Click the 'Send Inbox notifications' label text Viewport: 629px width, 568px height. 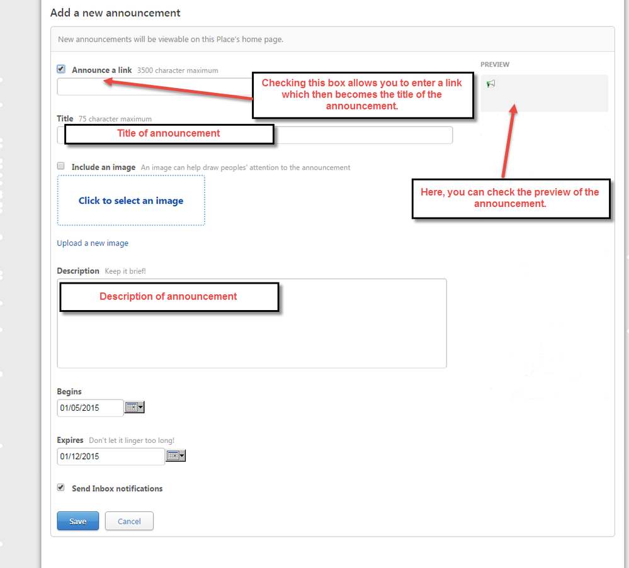pyautogui.click(x=117, y=489)
